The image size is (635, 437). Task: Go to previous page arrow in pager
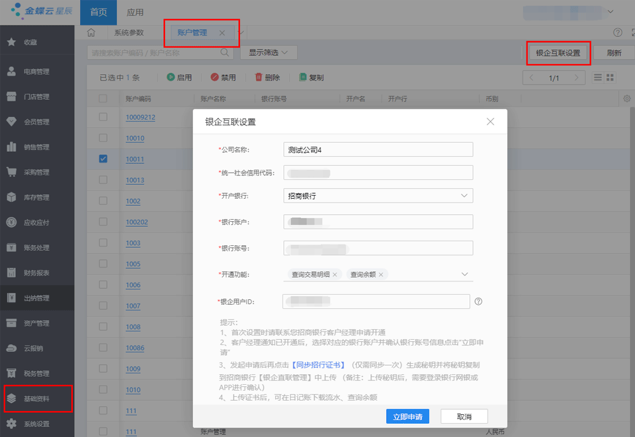click(531, 77)
